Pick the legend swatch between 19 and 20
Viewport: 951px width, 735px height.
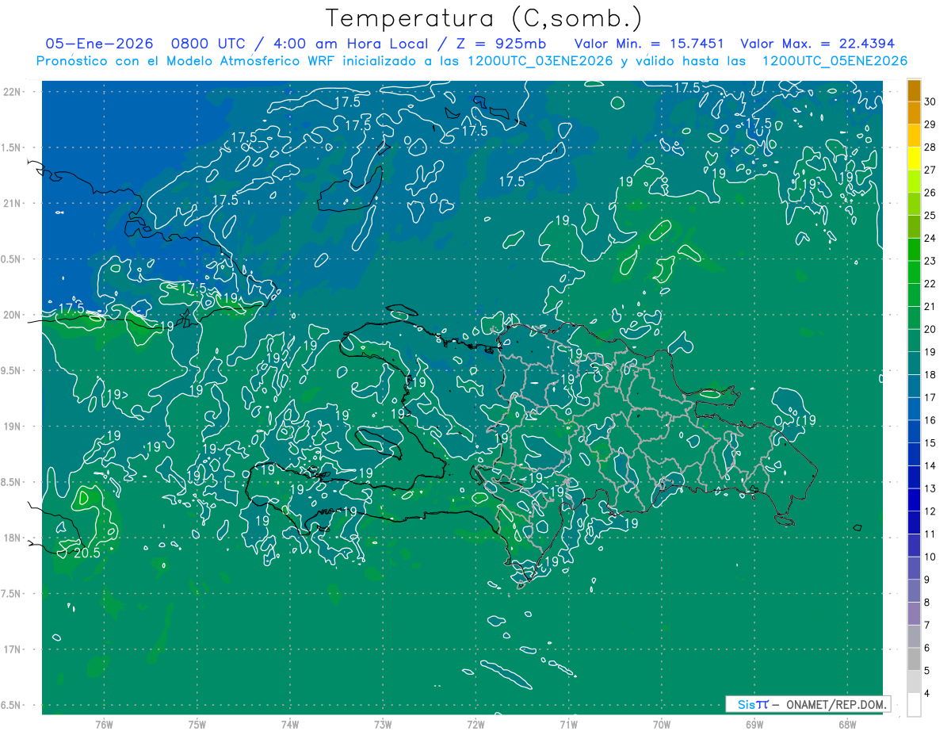point(914,341)
